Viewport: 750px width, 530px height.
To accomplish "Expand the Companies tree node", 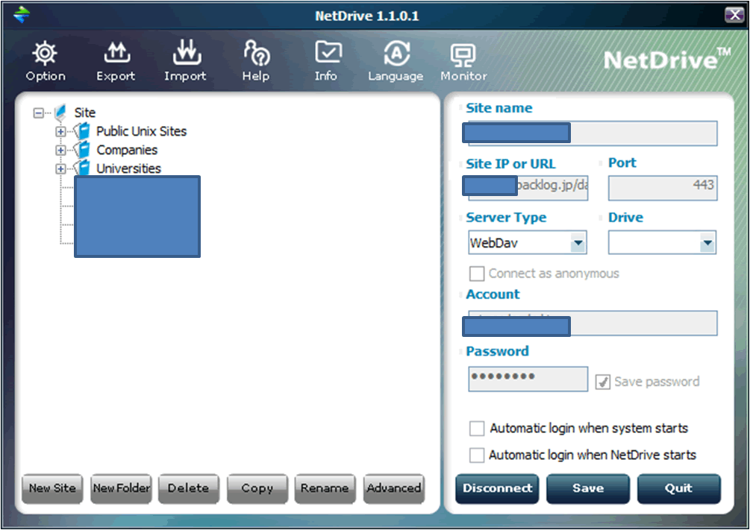I will (60, 150).
